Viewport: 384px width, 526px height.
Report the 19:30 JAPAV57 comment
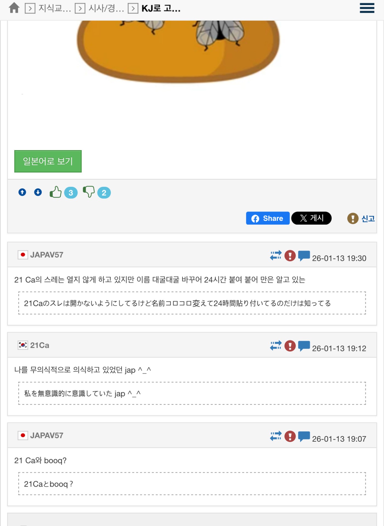pos(290,256)
